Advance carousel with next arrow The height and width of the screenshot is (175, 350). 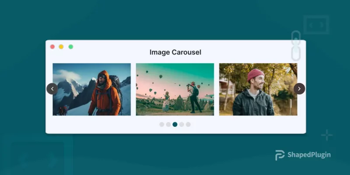pos(299,89)
